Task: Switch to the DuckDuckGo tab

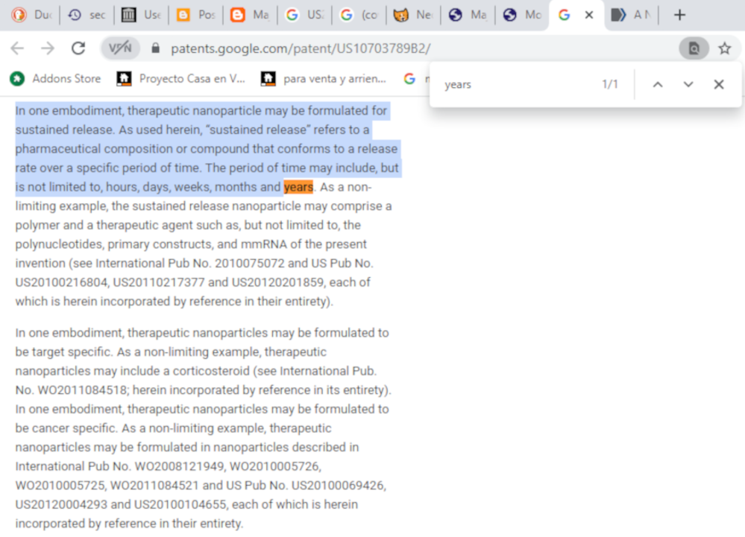Action: click(30, 15)
